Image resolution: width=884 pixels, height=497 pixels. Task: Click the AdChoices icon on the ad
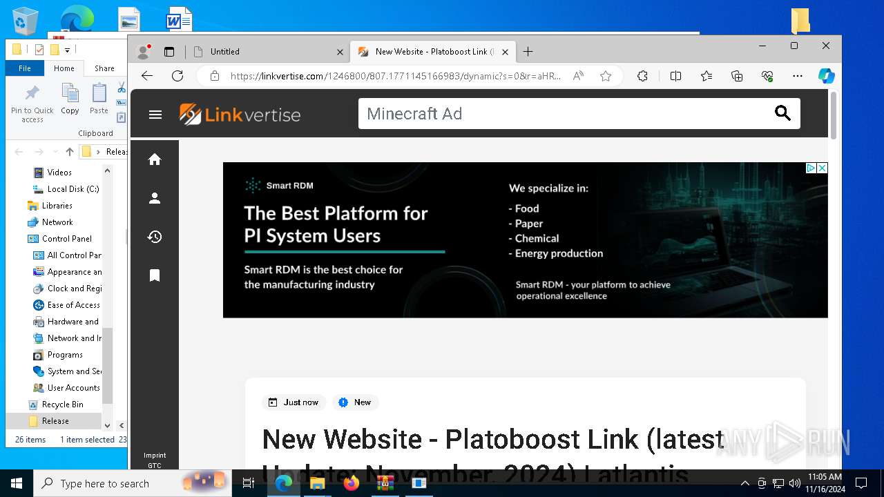[x=811, y=168]
